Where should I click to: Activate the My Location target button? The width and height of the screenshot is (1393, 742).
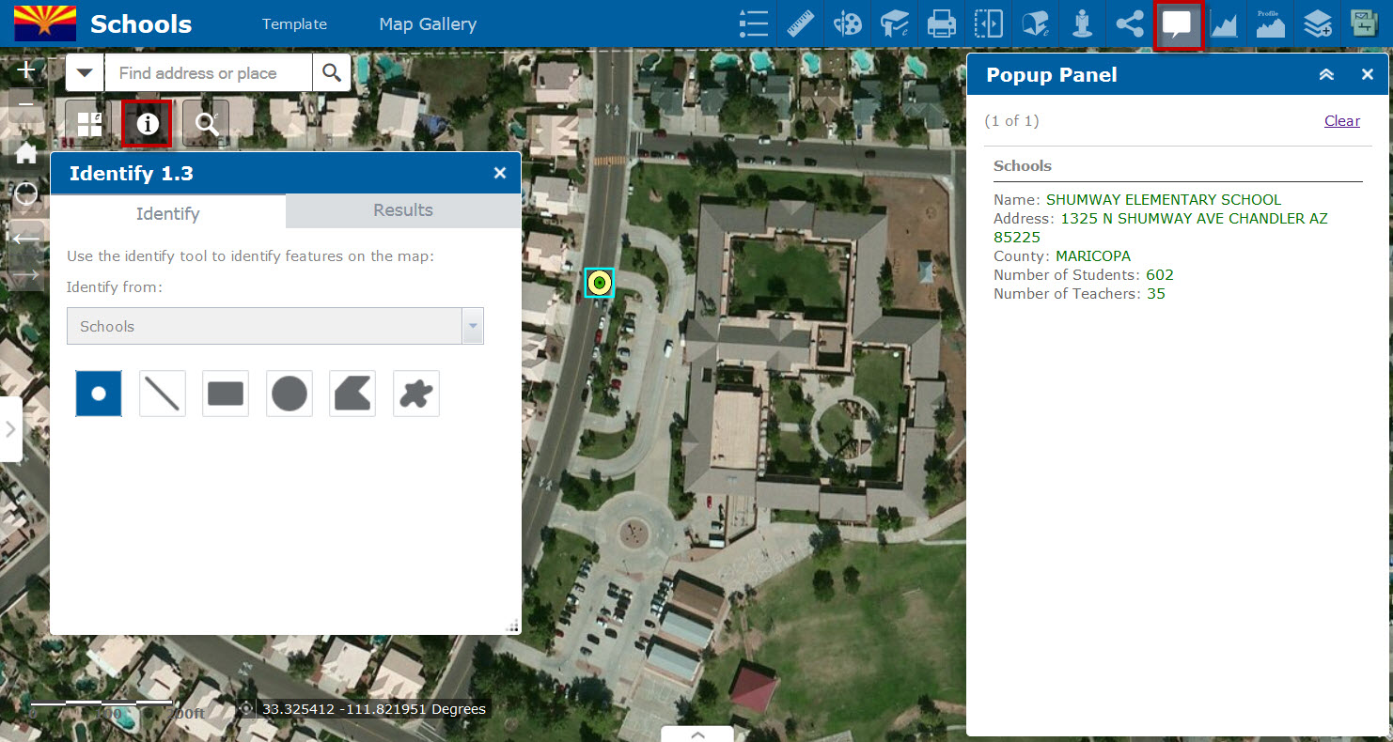click(26, 194)
